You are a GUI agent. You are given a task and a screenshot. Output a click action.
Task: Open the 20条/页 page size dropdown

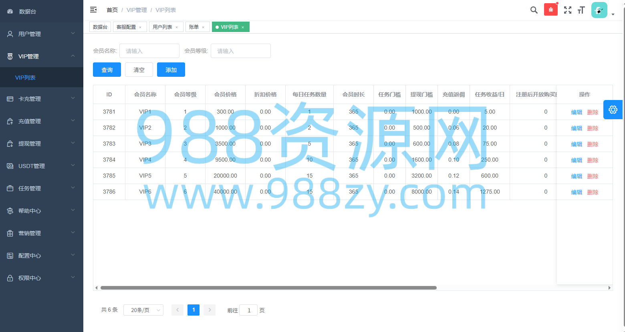pos(143,310)
